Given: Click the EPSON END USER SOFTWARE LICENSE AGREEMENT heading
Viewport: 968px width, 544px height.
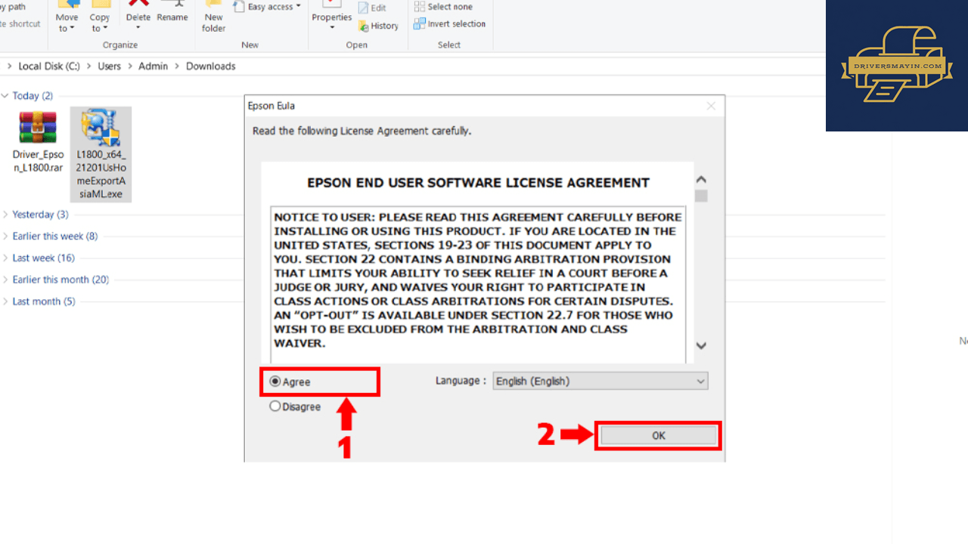Looking at the screenshot, I should click(x=479, y=183).
